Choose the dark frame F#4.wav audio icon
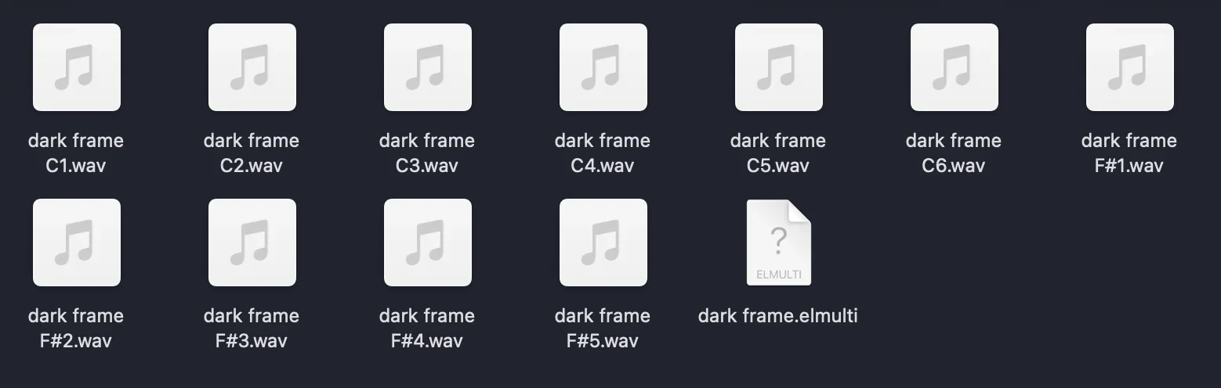 point(427,242)
